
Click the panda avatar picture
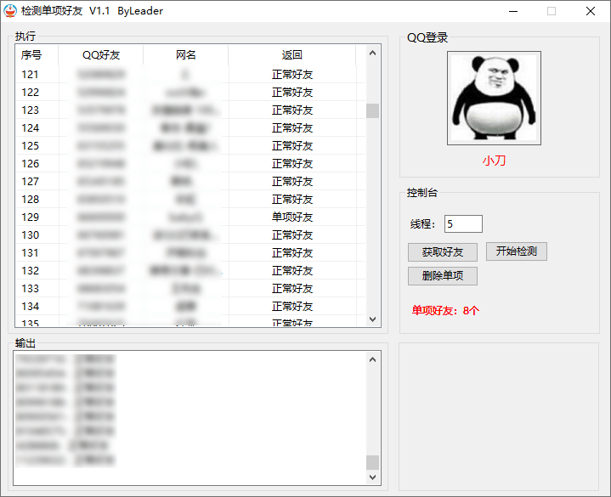(494, 98)
